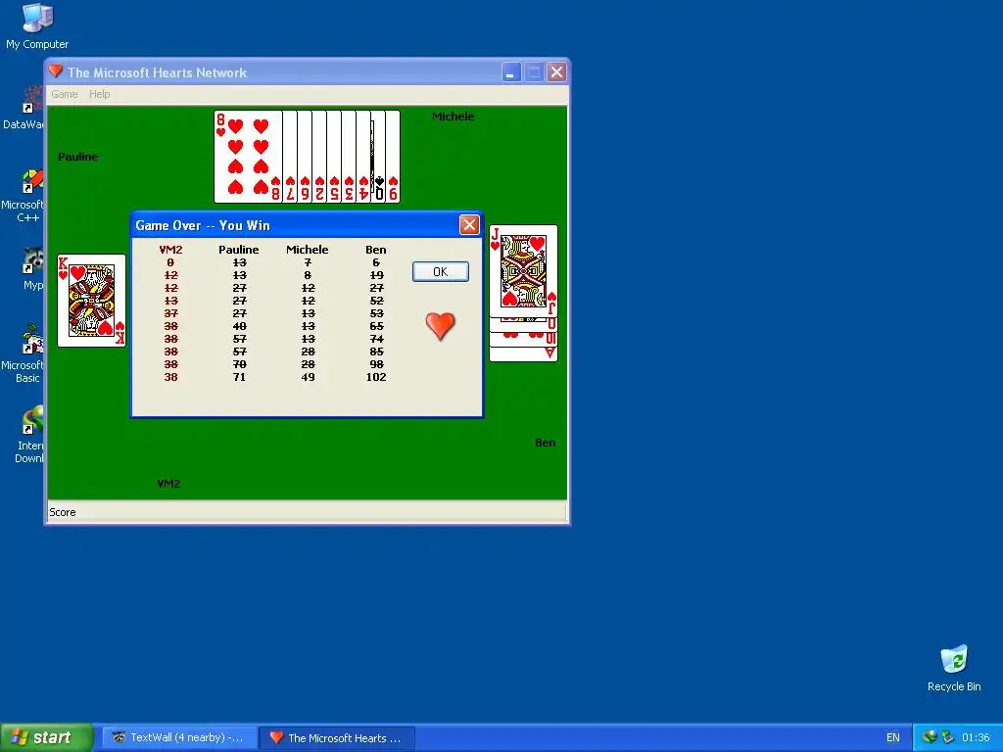Open the Game menu in Hearts
The image size is (1003, 752).
pyautogui.click(x=64, y=94)
